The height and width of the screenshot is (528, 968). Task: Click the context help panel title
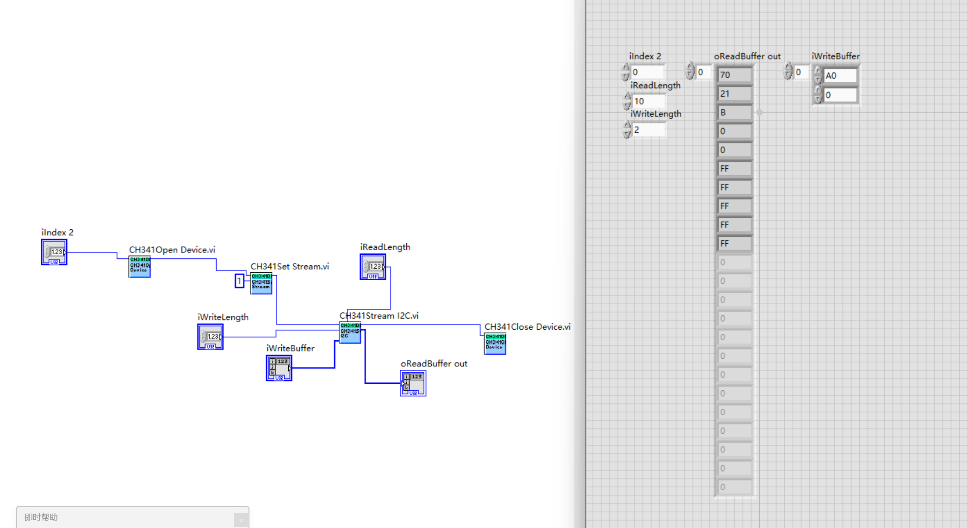coord(41,517)
